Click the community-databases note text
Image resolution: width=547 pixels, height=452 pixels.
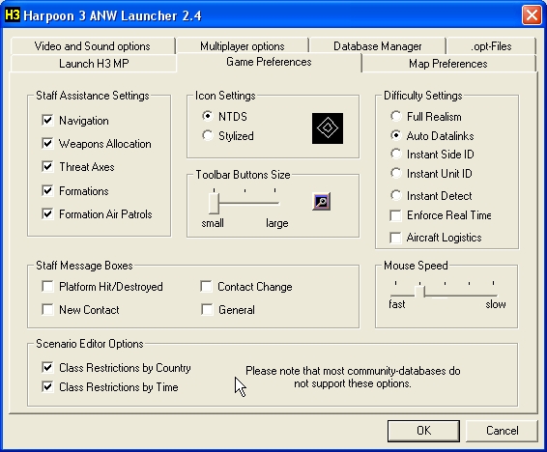tap(353, 377)
